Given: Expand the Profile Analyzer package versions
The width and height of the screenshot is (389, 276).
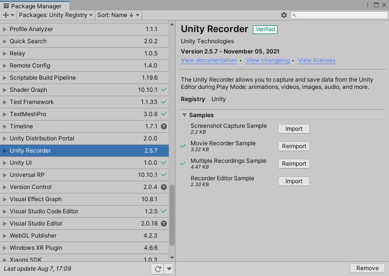Looking at the screenshot, I should click(4, 29).
